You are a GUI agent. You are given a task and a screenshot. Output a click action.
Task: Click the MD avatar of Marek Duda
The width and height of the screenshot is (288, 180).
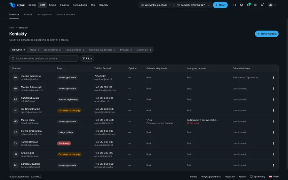[x=16, y=121]
